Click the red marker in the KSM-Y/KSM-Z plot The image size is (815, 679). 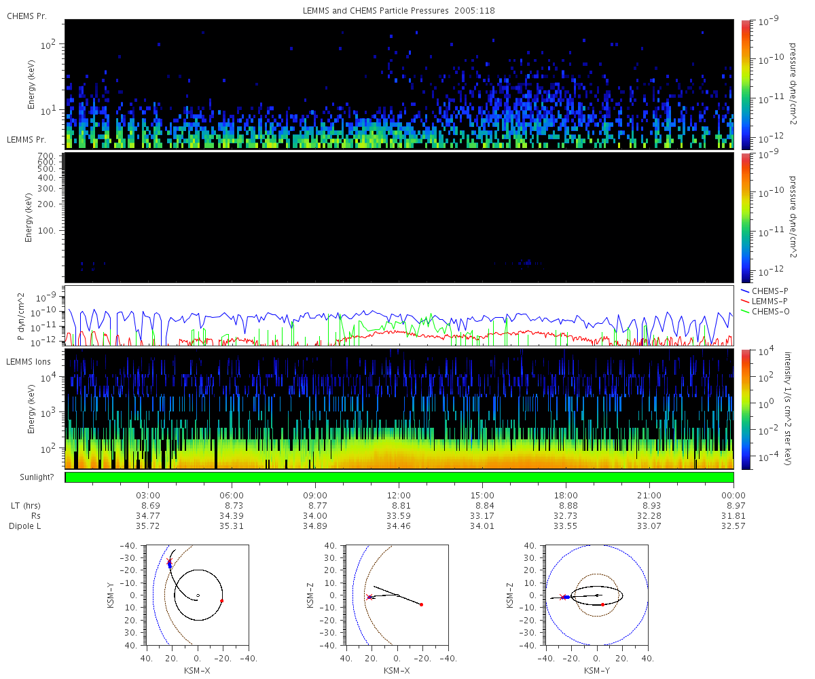602,604
